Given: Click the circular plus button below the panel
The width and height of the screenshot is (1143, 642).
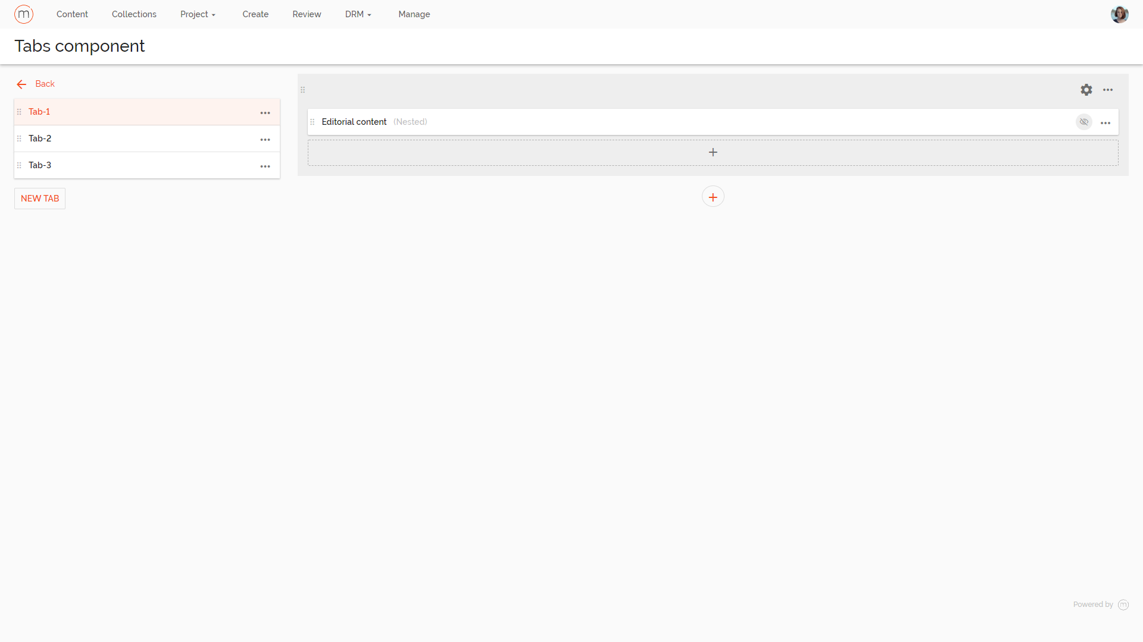Looking at the screenshot, I should [713, 196].
